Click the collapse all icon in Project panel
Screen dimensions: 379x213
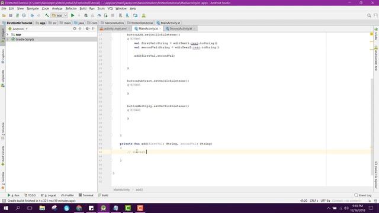(x=80, y=29)
